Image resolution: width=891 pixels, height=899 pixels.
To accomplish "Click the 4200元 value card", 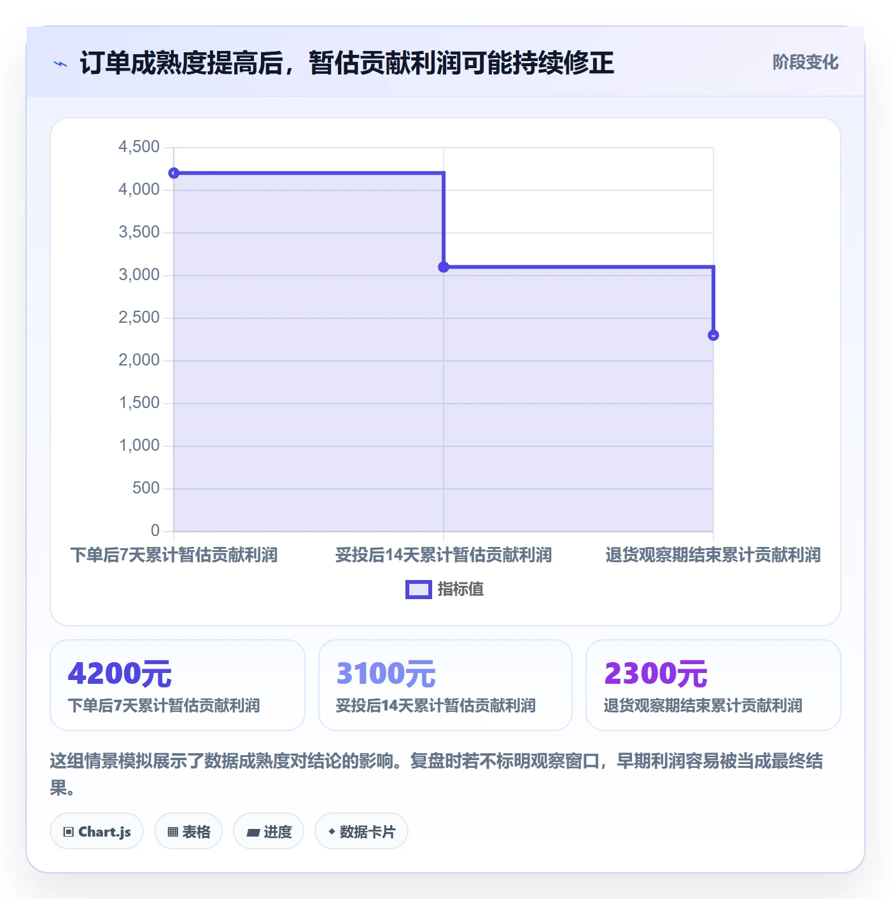I will [x=178, y=685].
